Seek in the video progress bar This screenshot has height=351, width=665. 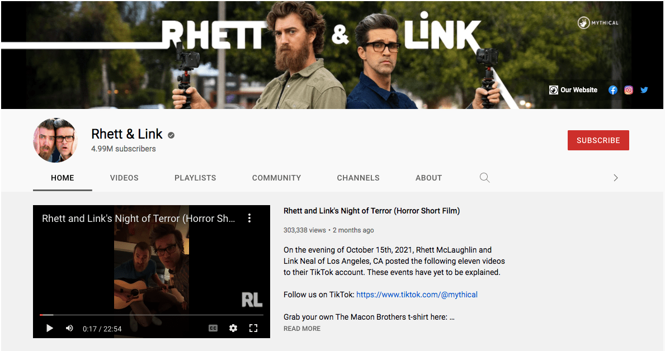point(152,315)
